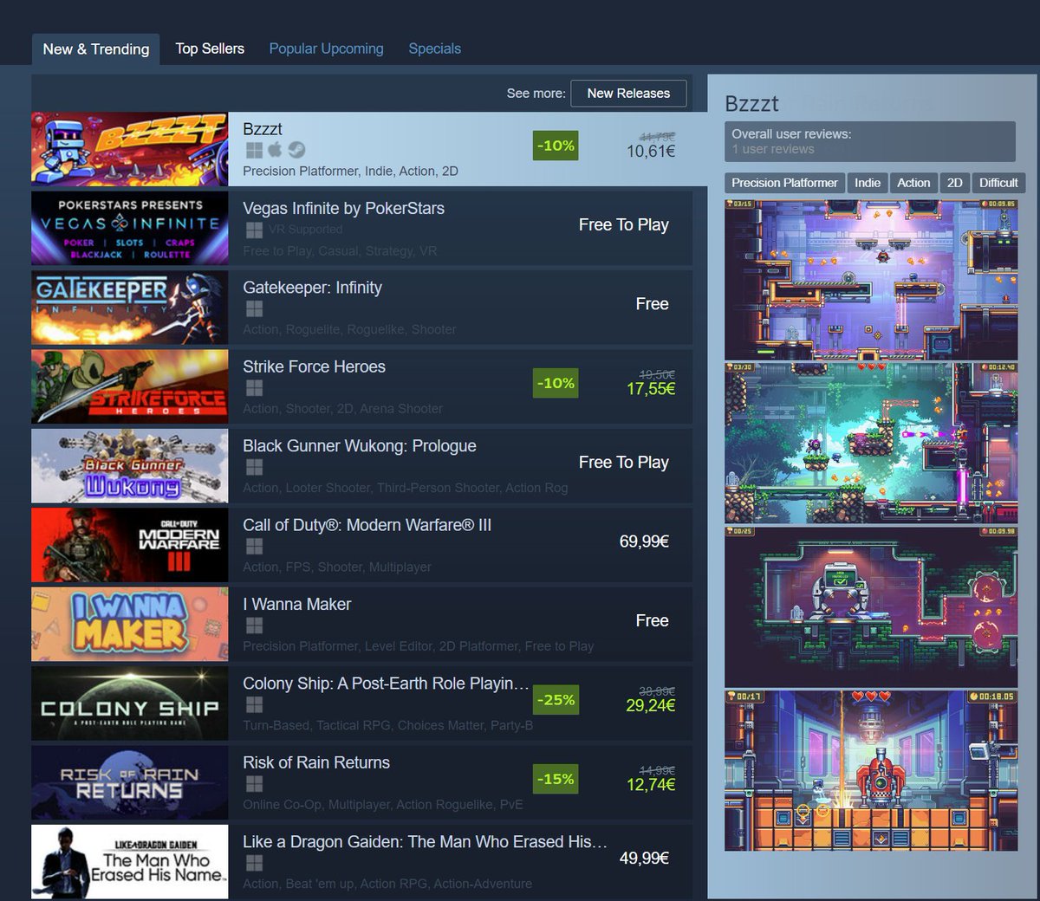View the Bzzzt forest level screenshot
The image size is (1040, 901).
pyautogui.click(x=871, y=443)
